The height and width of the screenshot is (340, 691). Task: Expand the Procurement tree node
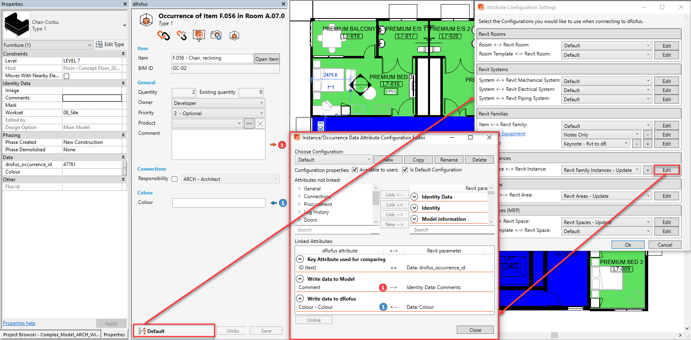click(x=300, y=204)
